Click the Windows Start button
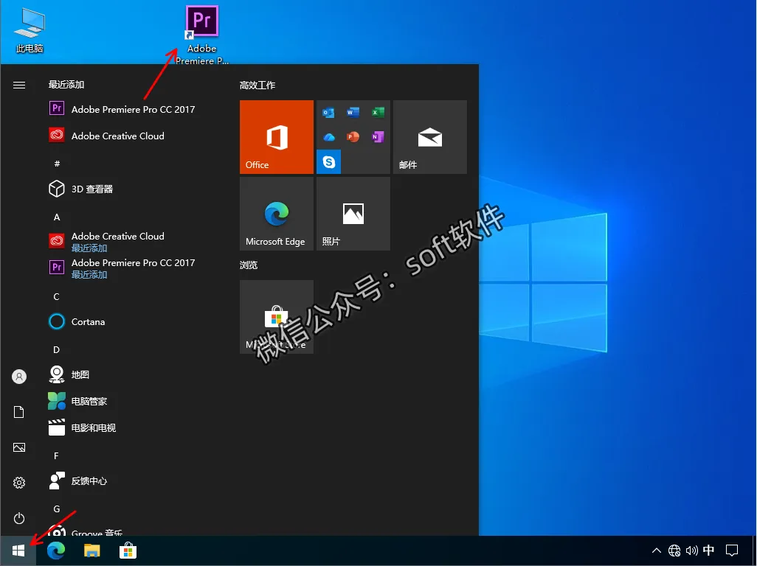This screenshot has height=566, width=757. point(18,551)
